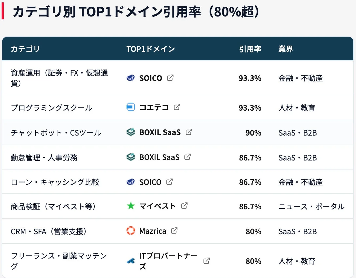Open ITプロパートナーズ external link icon

click(x=206, y=261)
